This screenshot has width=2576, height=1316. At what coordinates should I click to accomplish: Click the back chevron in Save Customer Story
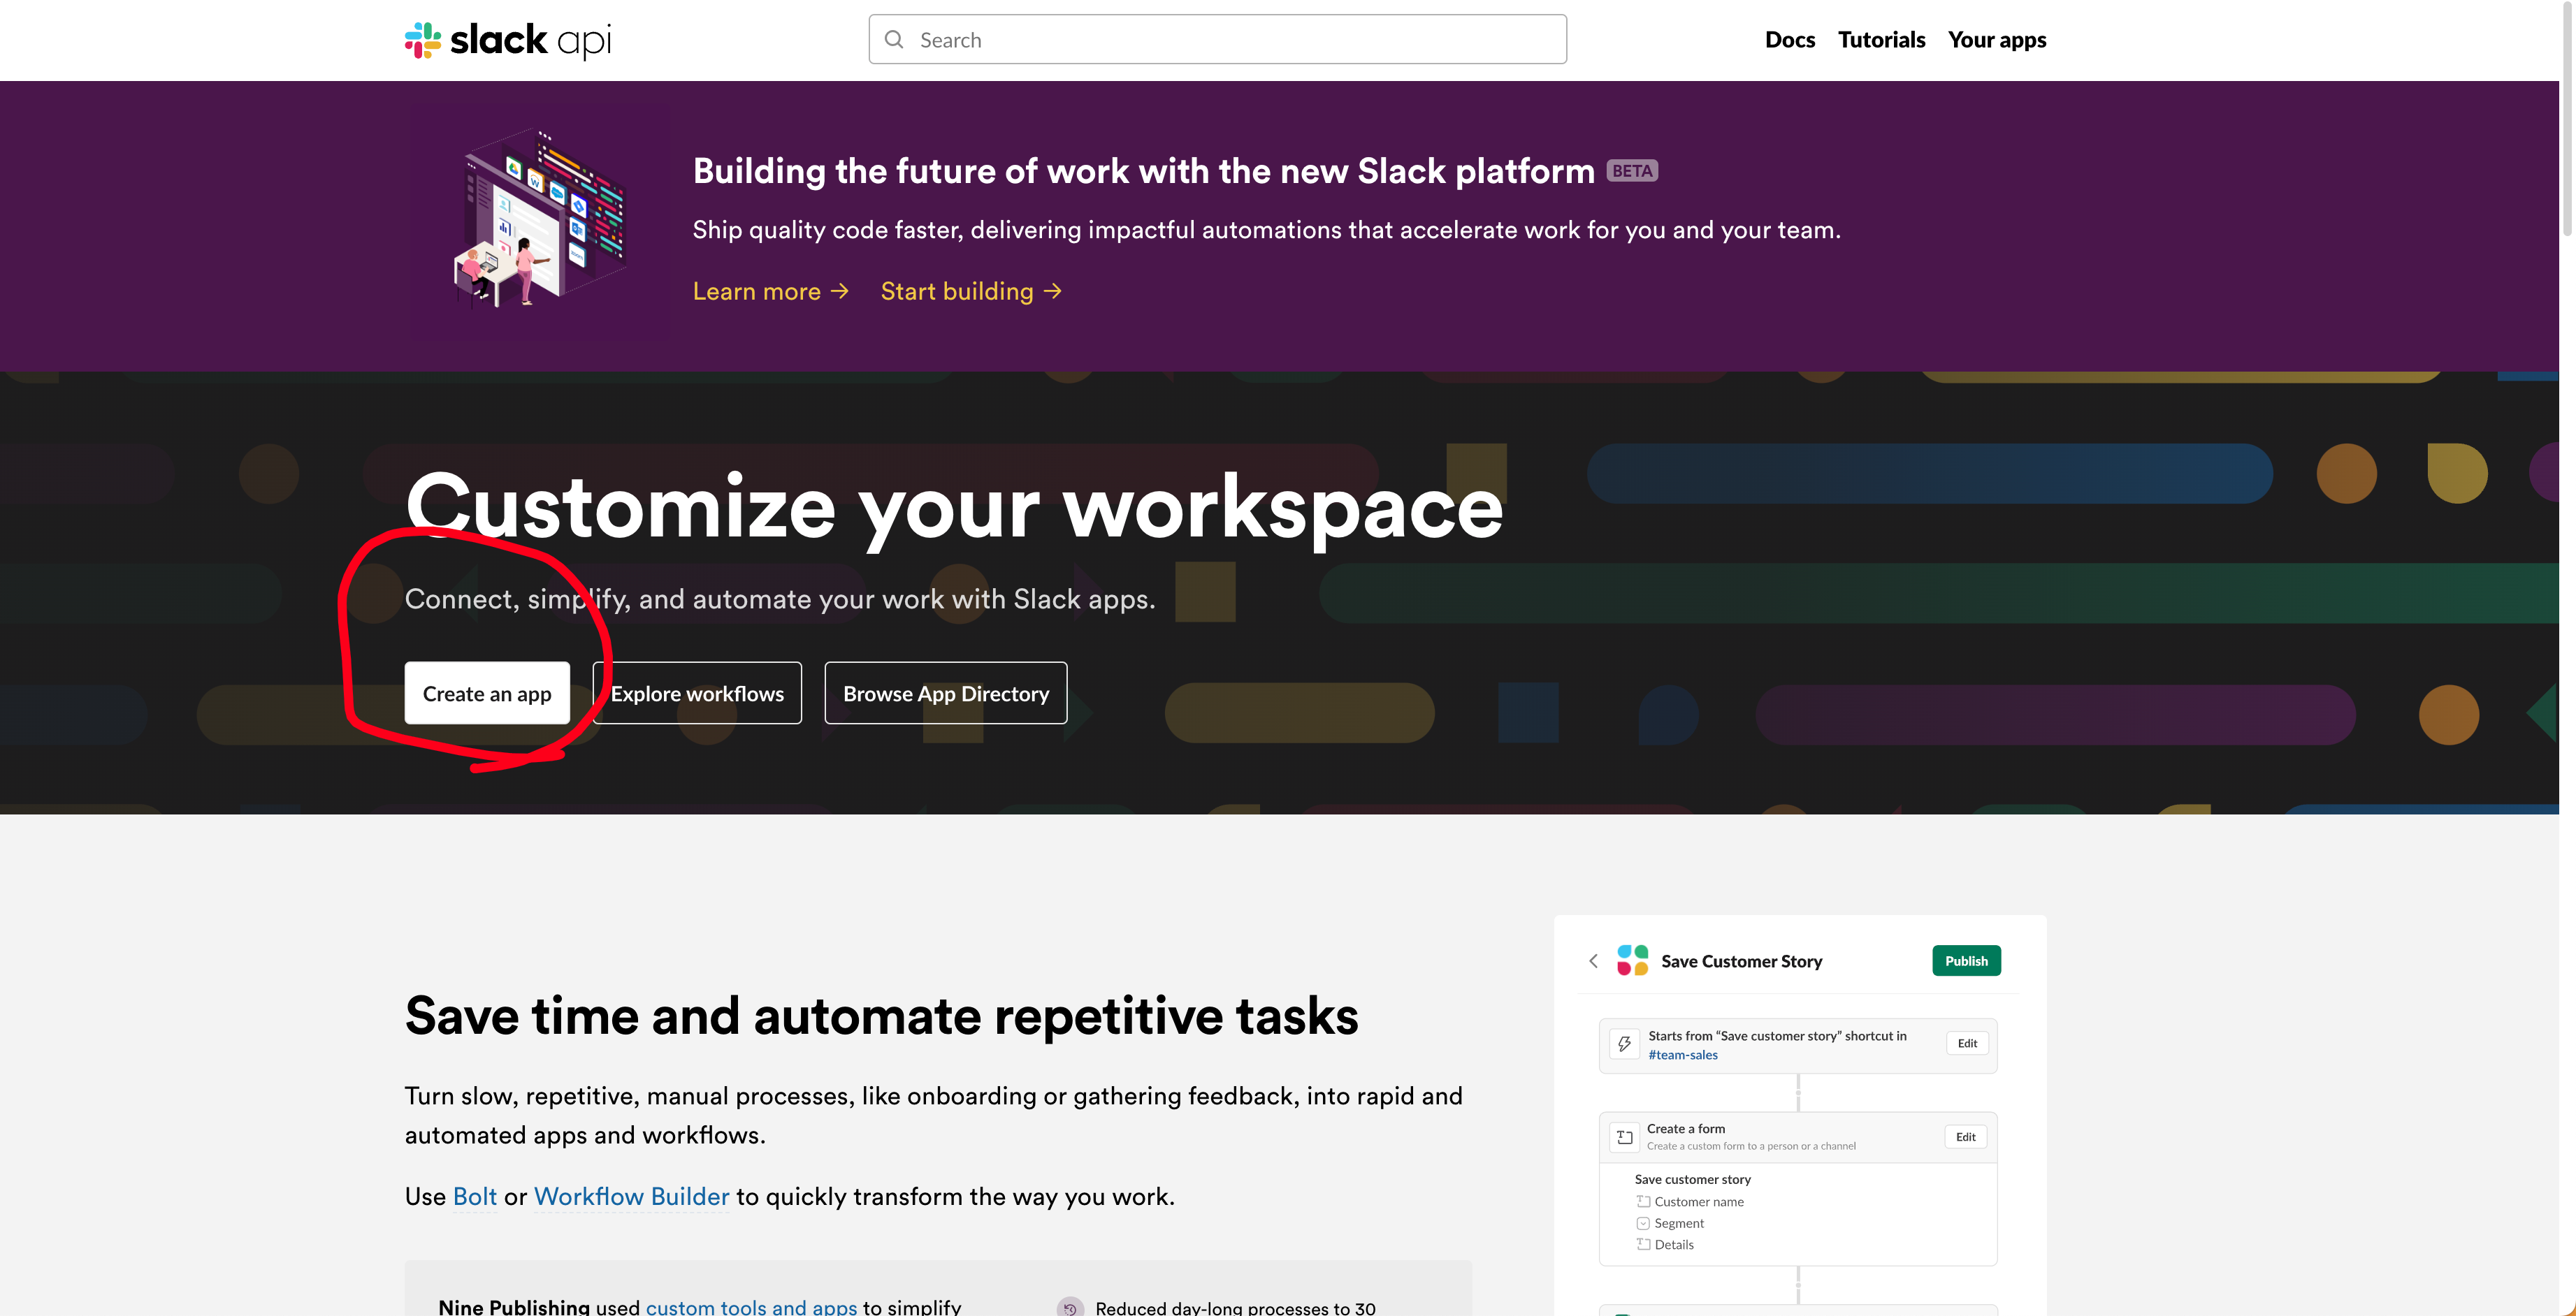point(1593,960)
